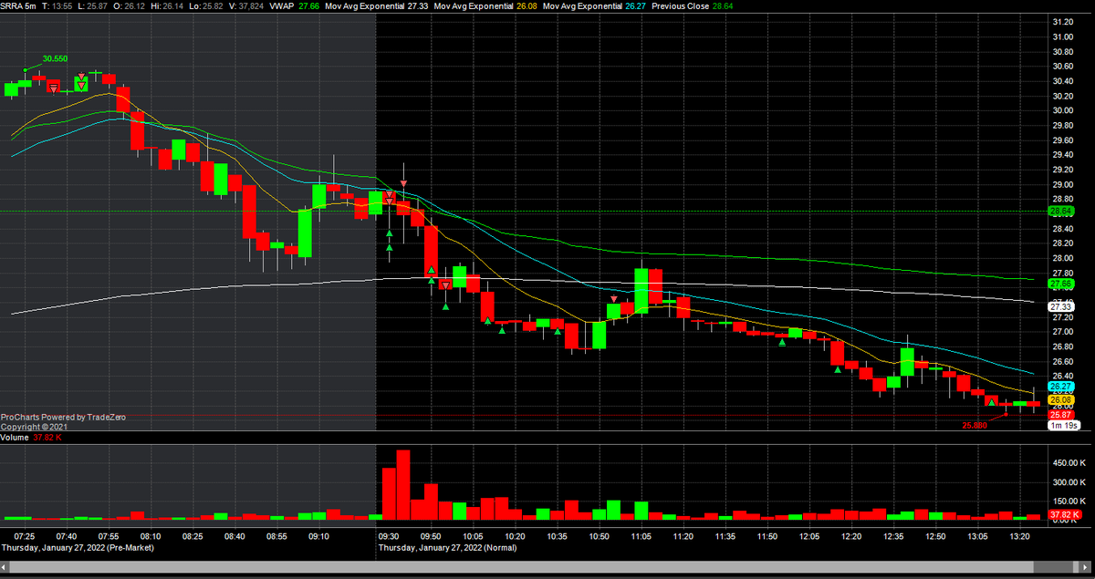This screenshot has width=1095, height=579.
Task: Click the Lo: 25.82 readout
Action: click(x=206, y=5)
